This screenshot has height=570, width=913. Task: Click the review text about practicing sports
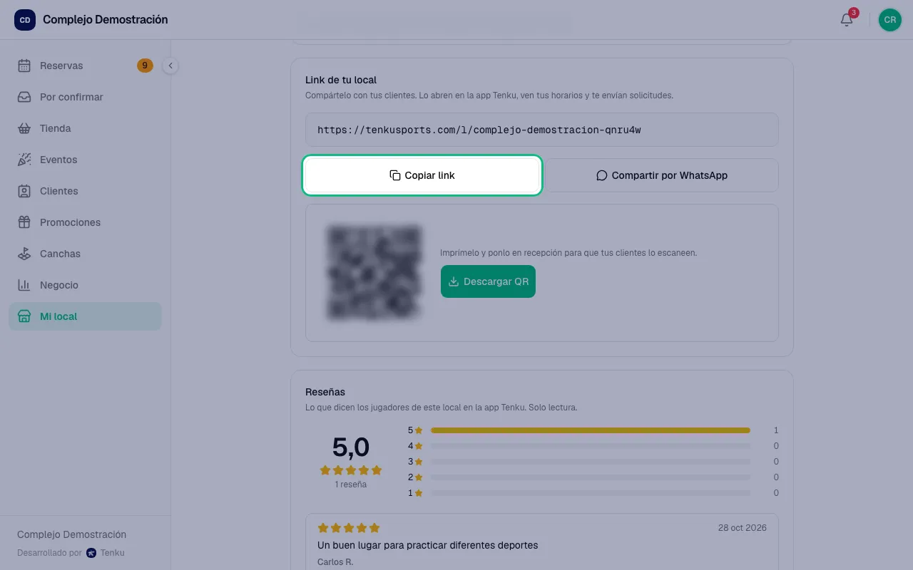(428, 545)
